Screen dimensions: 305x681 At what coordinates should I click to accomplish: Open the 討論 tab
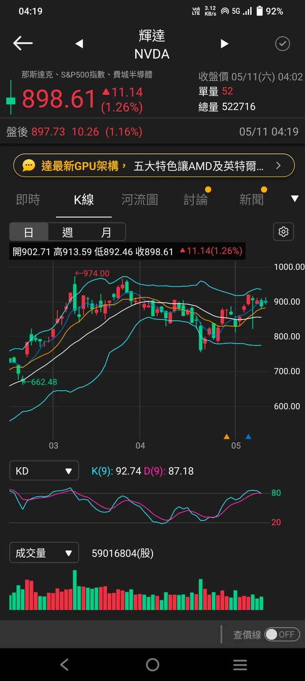tap(196, 200)
